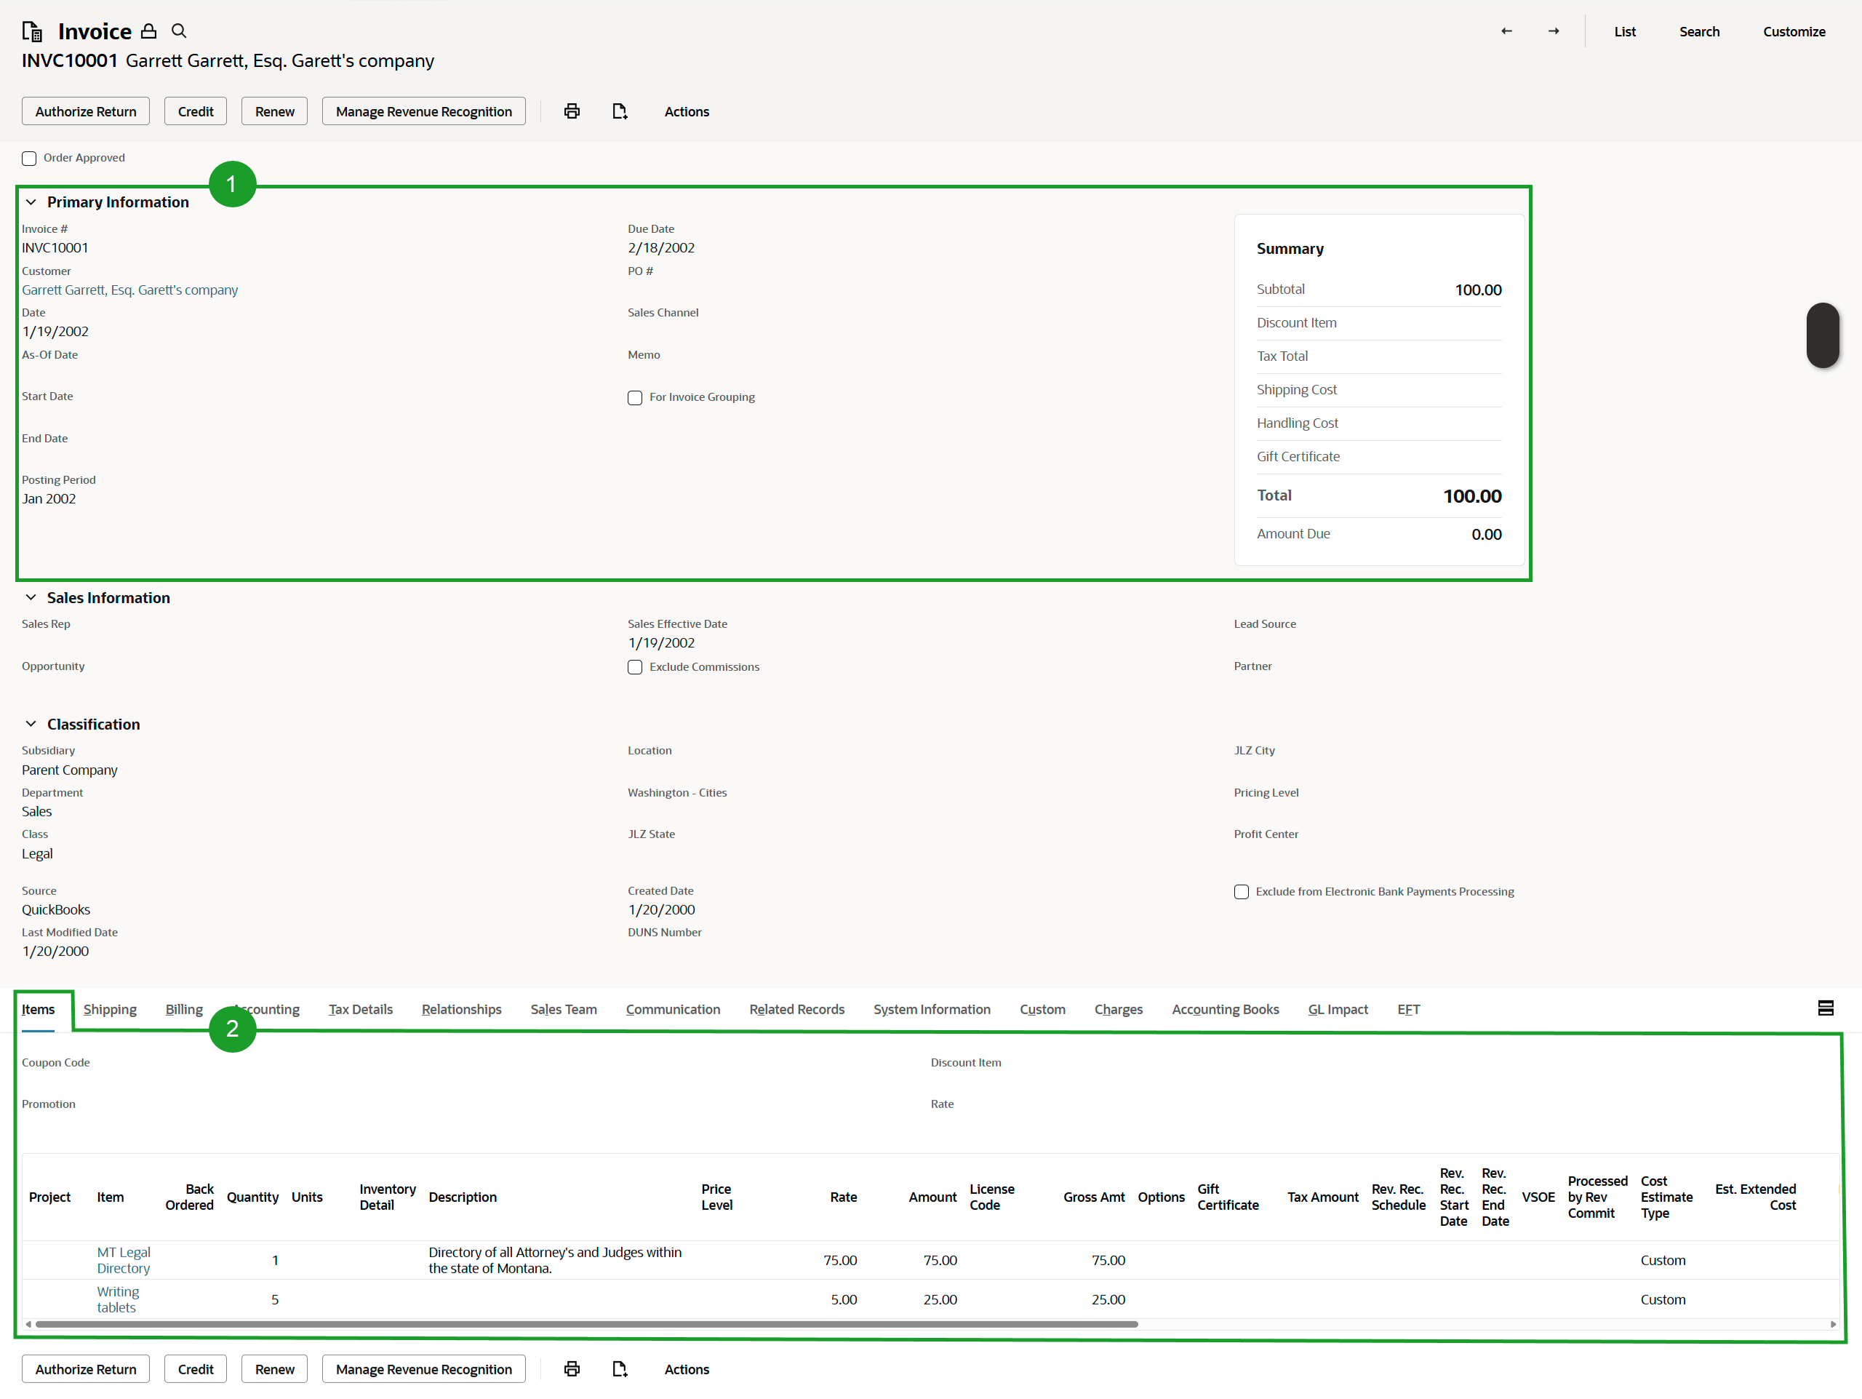
Task: Click the top print icon
Action: click(x=572, y=111)
